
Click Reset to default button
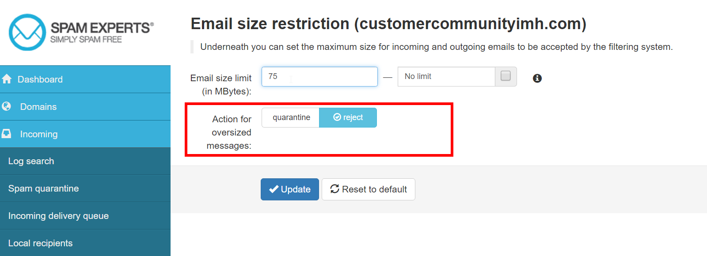369,189
